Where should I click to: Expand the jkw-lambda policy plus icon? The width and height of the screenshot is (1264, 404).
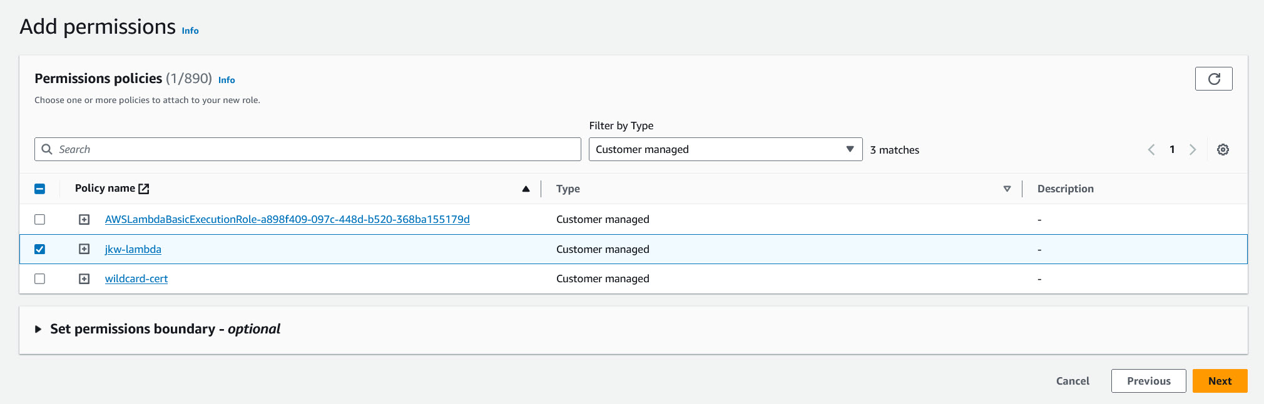pyautogui.click(x=84, y=249)
